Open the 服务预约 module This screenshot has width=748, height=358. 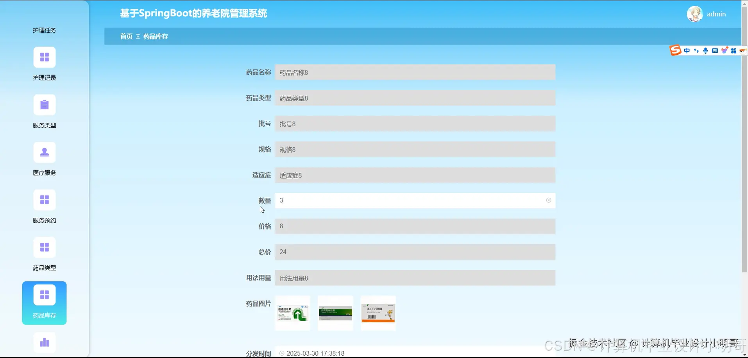pyautogui.click(x=44, y=200)
